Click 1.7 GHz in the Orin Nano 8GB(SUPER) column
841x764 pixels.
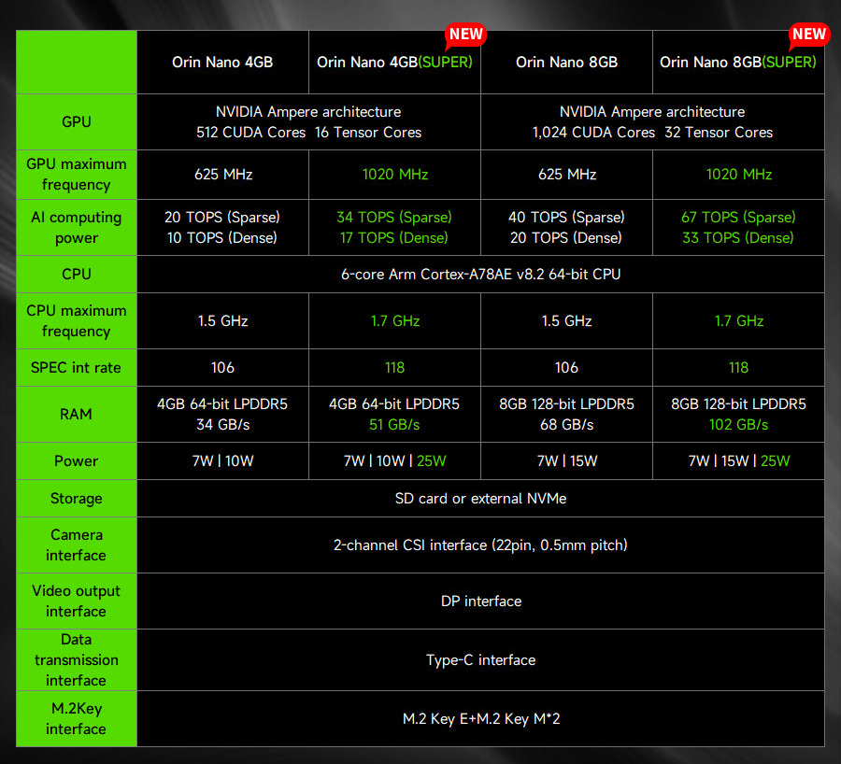click(x=739, y=320)
